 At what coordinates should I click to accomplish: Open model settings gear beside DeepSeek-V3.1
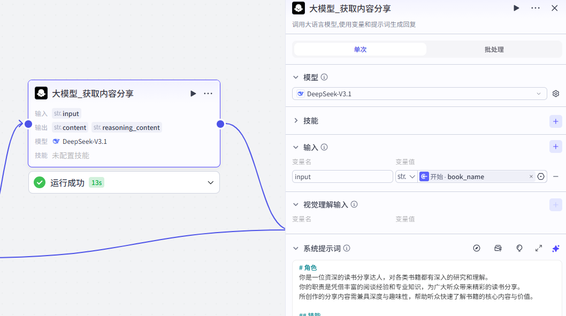[556, 94]
